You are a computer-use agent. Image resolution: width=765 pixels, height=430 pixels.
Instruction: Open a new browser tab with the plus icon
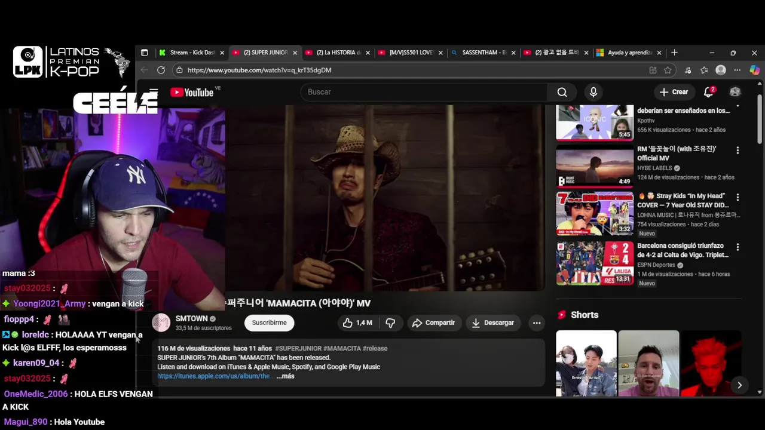674,53
